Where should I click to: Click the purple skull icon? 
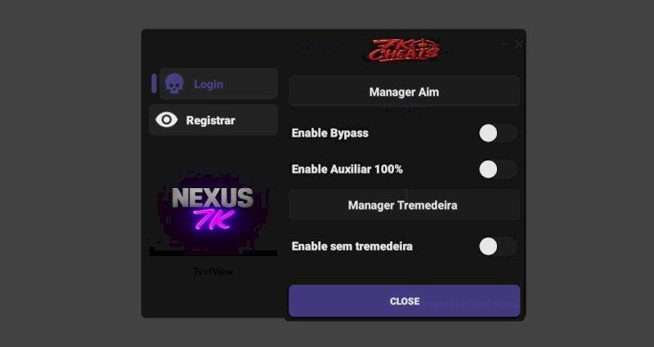[174, 84]
